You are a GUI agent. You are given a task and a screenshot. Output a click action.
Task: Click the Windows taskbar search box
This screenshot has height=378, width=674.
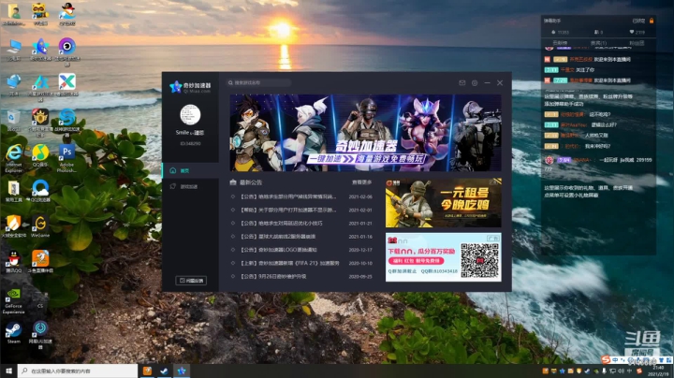point(78,371)
